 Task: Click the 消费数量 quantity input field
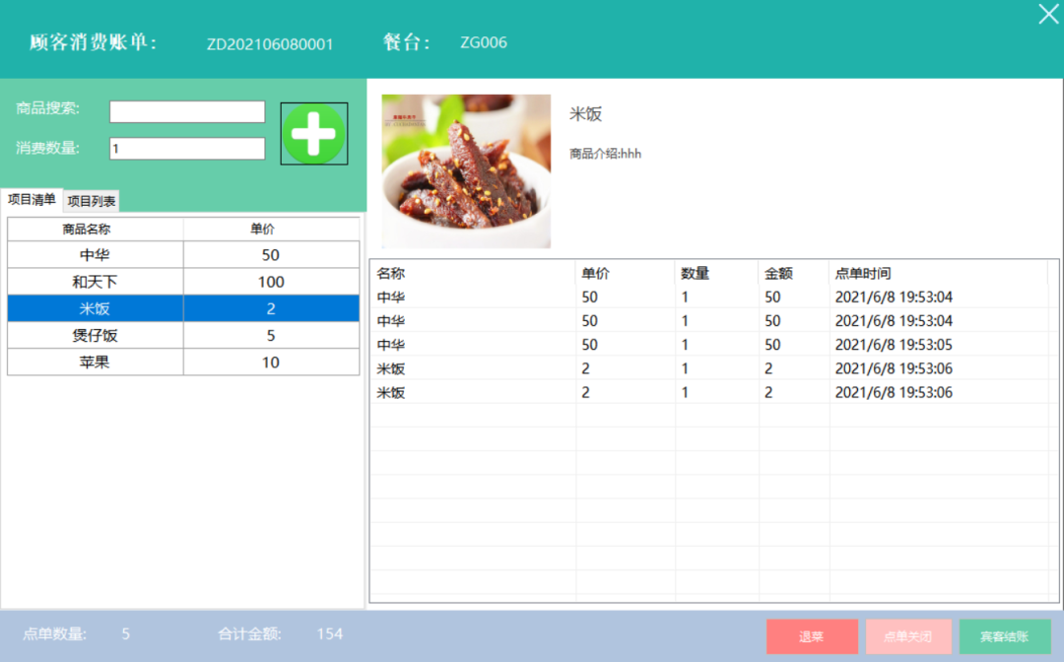(x=187, y=149)
